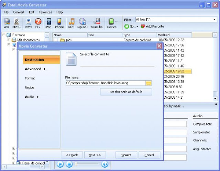Open the Edit menu
This screenshot has width=220, height=171.
[32, 12]
